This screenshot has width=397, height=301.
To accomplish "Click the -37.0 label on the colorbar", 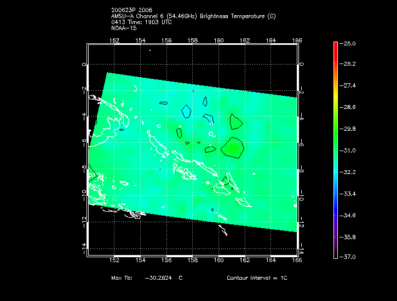I will tap(349, 257).
